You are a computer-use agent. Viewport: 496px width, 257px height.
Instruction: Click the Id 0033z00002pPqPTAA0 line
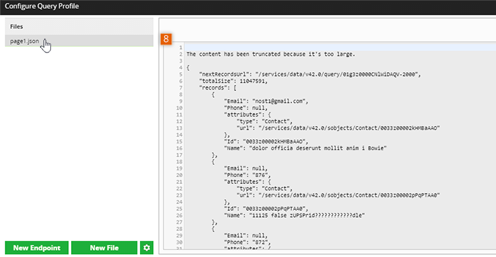pos(266,209)
